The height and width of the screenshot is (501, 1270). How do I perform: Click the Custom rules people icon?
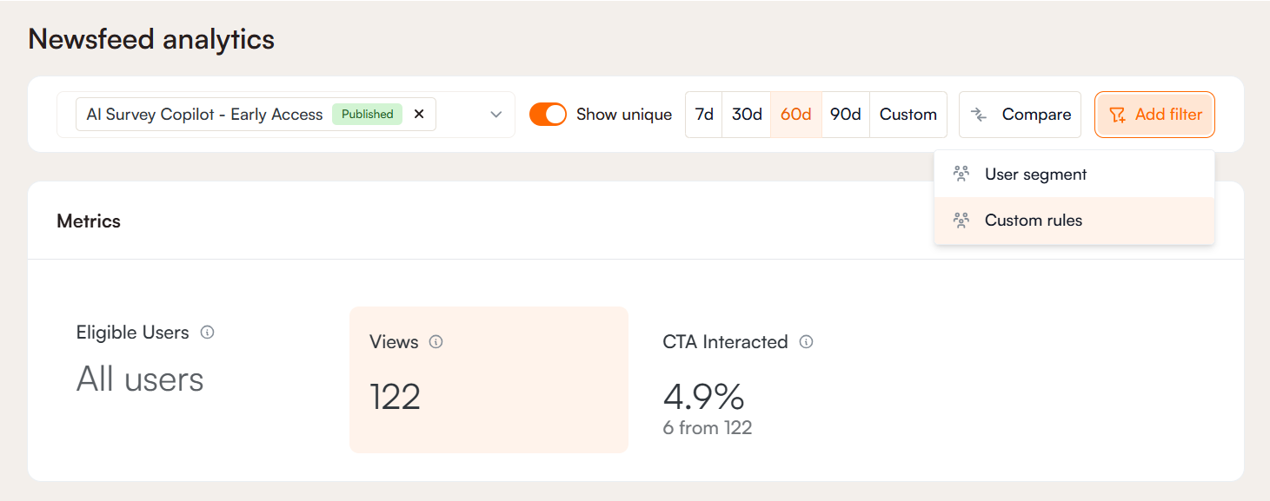click(961, 221)
